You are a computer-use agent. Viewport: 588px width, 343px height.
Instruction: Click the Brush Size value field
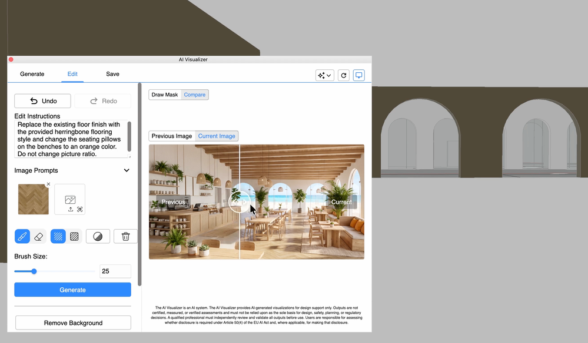point(115,271)
